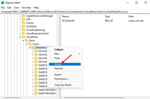Choose Collapse in the context menu
This screenshot has width=150, height=99.
(x=65, y=50)
